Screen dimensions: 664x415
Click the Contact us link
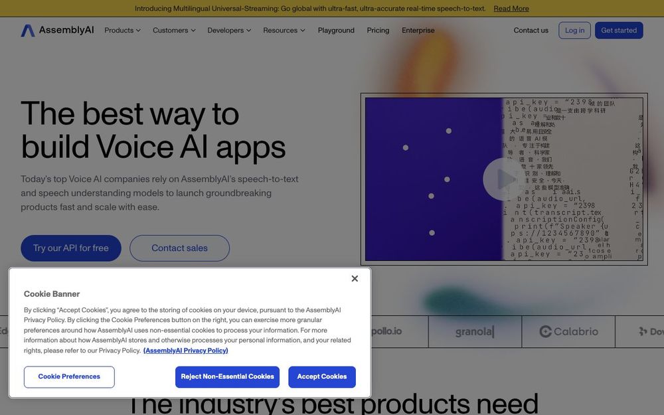[531, 30]
